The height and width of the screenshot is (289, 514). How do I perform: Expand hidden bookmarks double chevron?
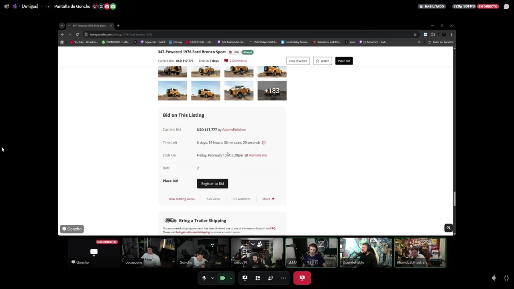[419, 42]
